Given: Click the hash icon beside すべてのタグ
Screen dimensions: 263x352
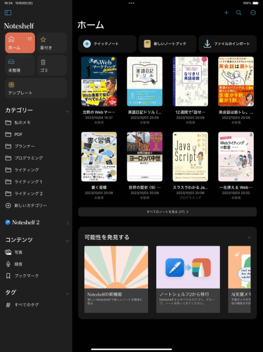Looking at the screenshot, I should pos(8,305).
